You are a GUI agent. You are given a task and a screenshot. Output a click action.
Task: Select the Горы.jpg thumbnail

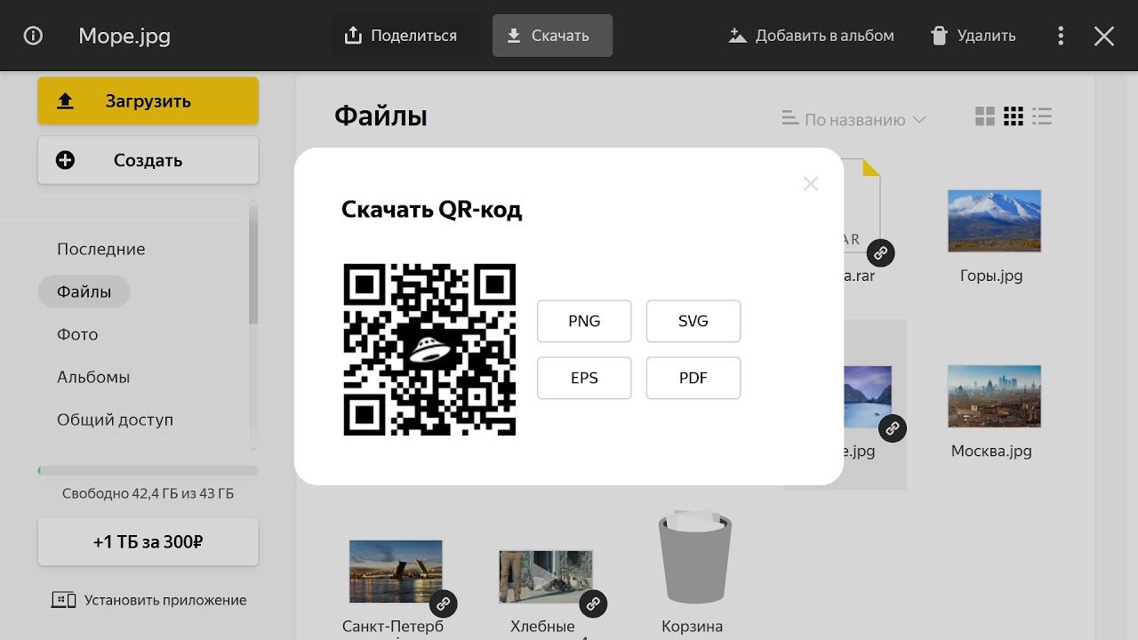click(994, 220)
